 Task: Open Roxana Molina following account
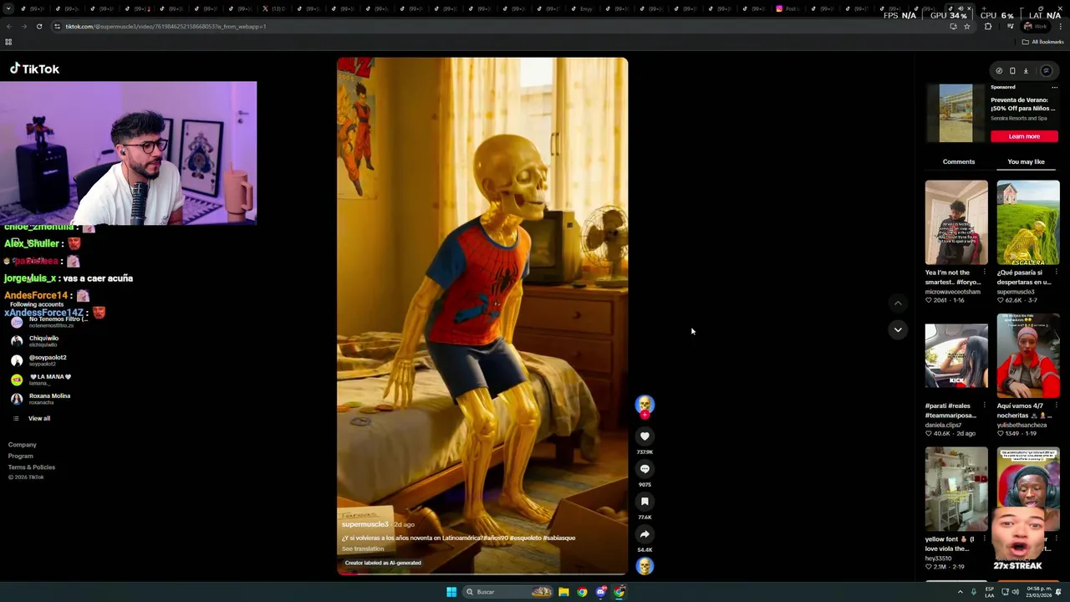(x=41, y=399)
